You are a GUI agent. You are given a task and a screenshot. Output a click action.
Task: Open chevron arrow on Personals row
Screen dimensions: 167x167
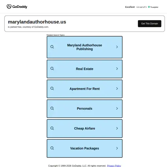coord(117,109)
